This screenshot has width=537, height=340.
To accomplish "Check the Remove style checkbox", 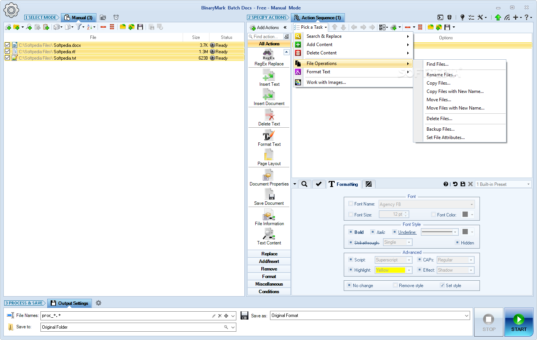I will pos(395,285).
